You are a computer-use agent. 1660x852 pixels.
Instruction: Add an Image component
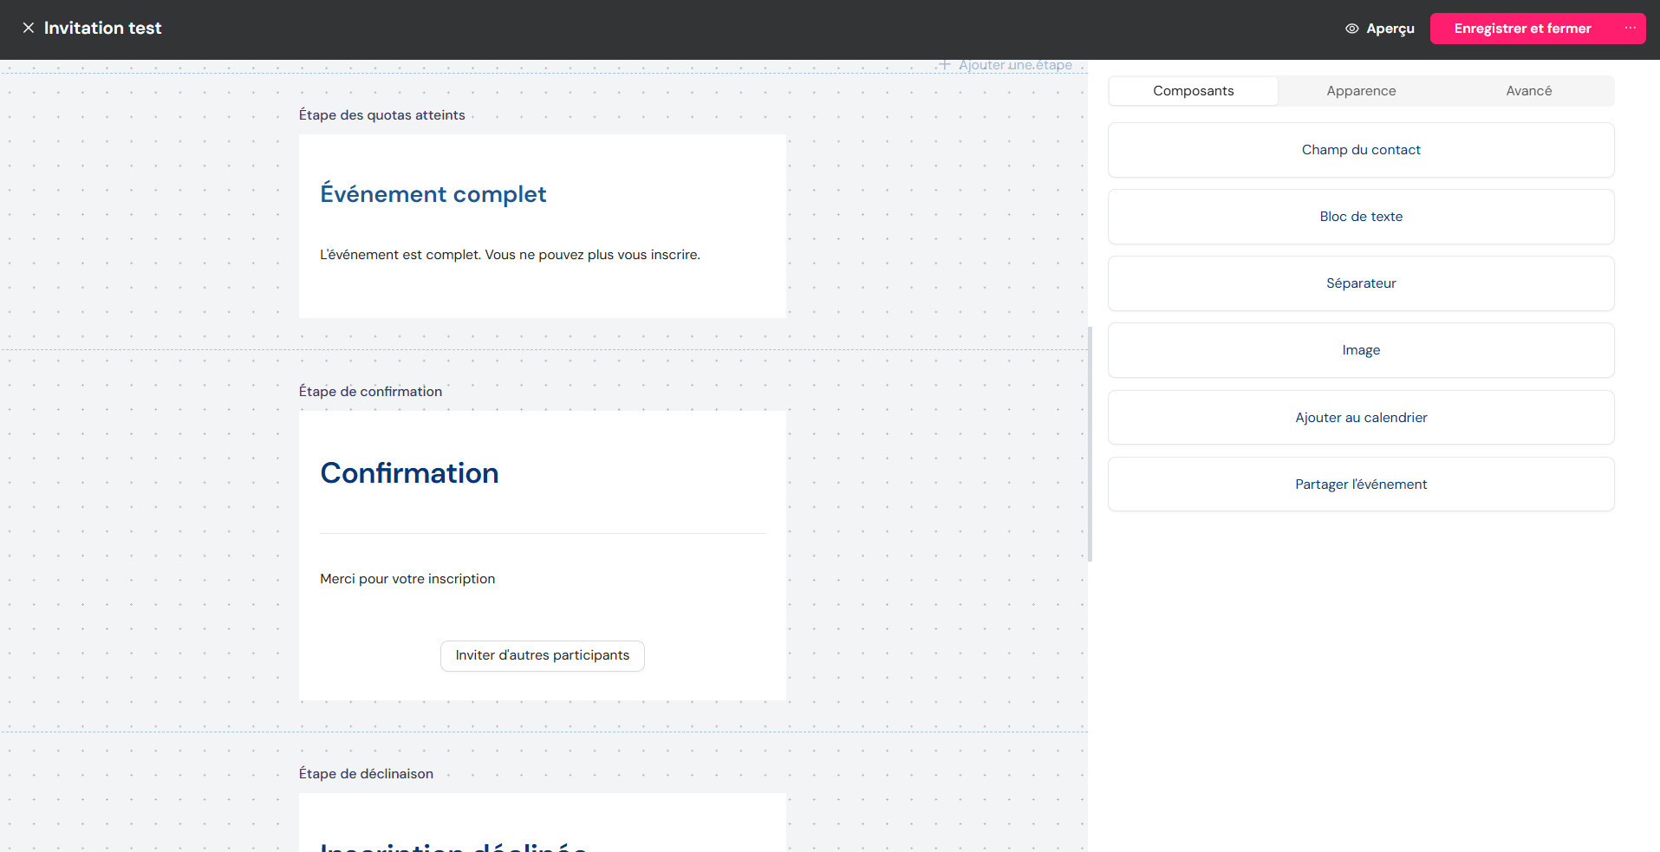[x=1361, y=350]
